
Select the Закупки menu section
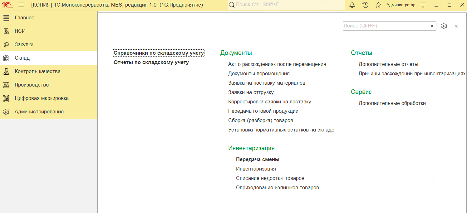(x=24, y=44)
